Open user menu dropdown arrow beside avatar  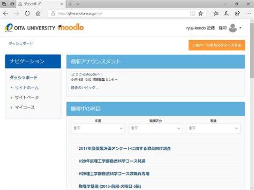tap(240, 28)
